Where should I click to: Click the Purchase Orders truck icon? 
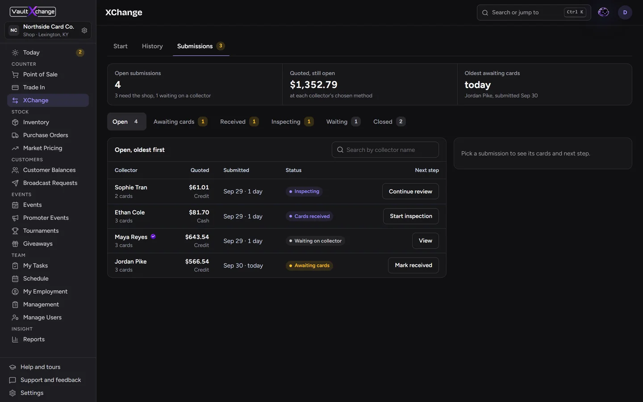point(15,135)
